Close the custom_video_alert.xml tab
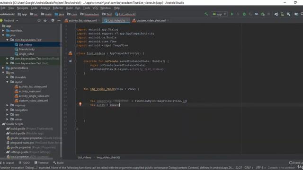This screenshot has width=303, height=170. pos(168,20)
